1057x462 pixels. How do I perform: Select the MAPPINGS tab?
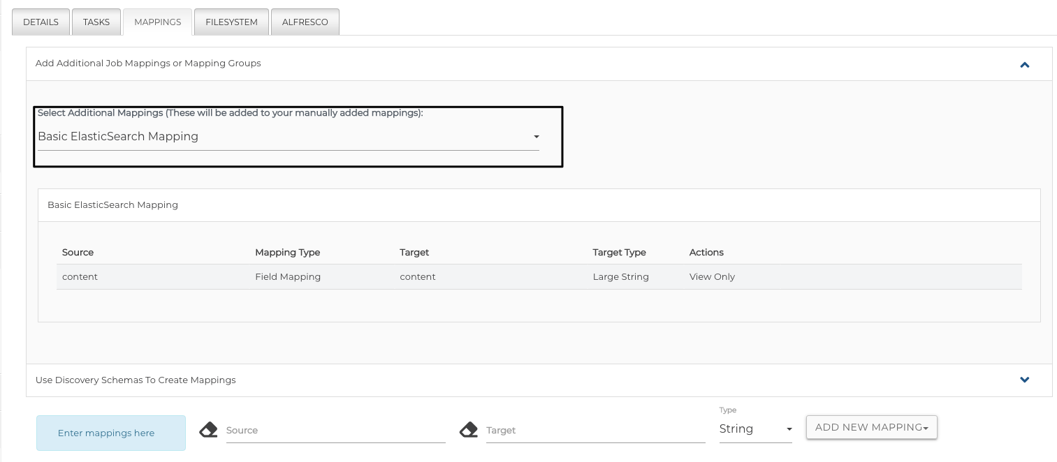(158, 22)
